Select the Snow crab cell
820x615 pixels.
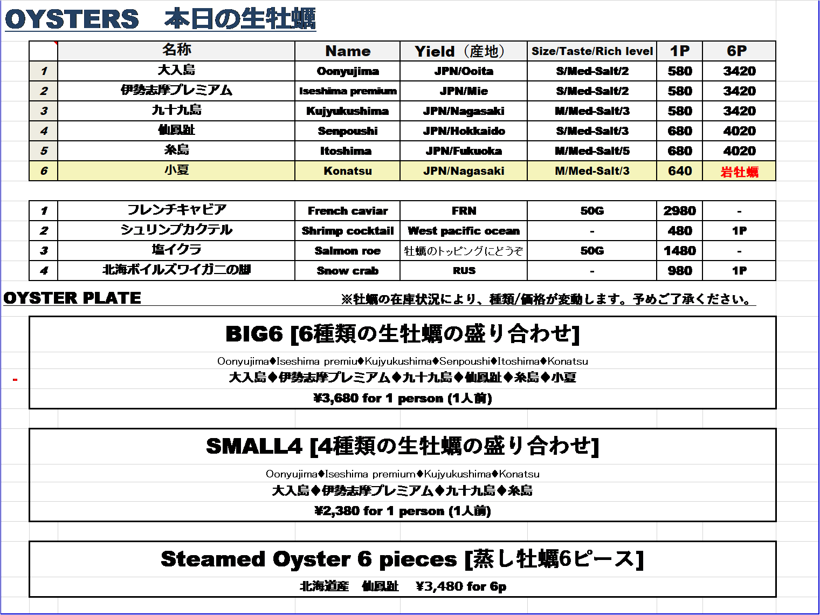coord(348,271)
